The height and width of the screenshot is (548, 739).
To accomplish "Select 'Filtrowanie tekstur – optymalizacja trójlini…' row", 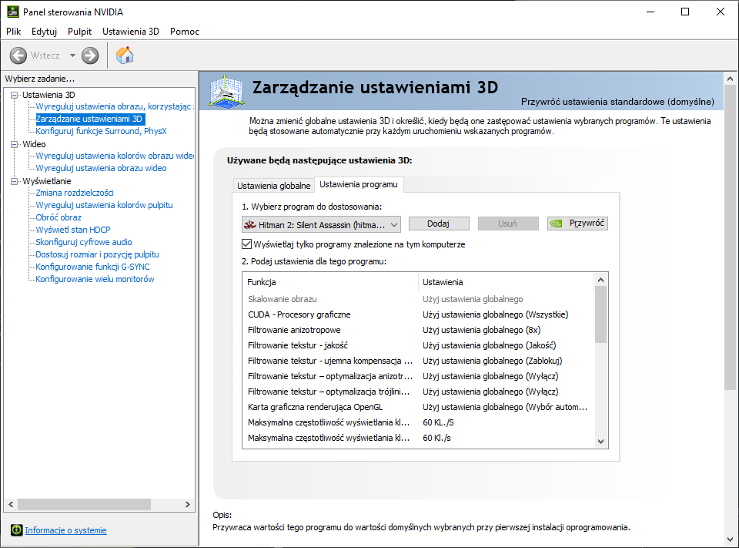I will point(419,392).
